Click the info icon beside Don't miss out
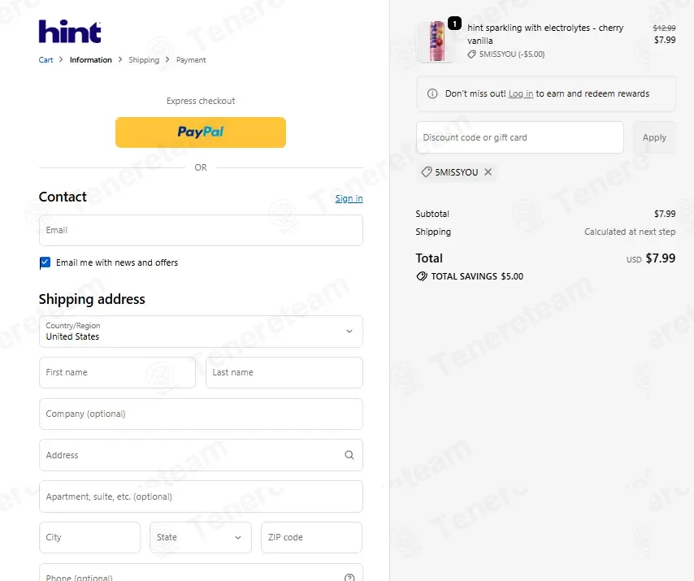The height and width of the screenshot is (581, 694). tap(432, 93)
